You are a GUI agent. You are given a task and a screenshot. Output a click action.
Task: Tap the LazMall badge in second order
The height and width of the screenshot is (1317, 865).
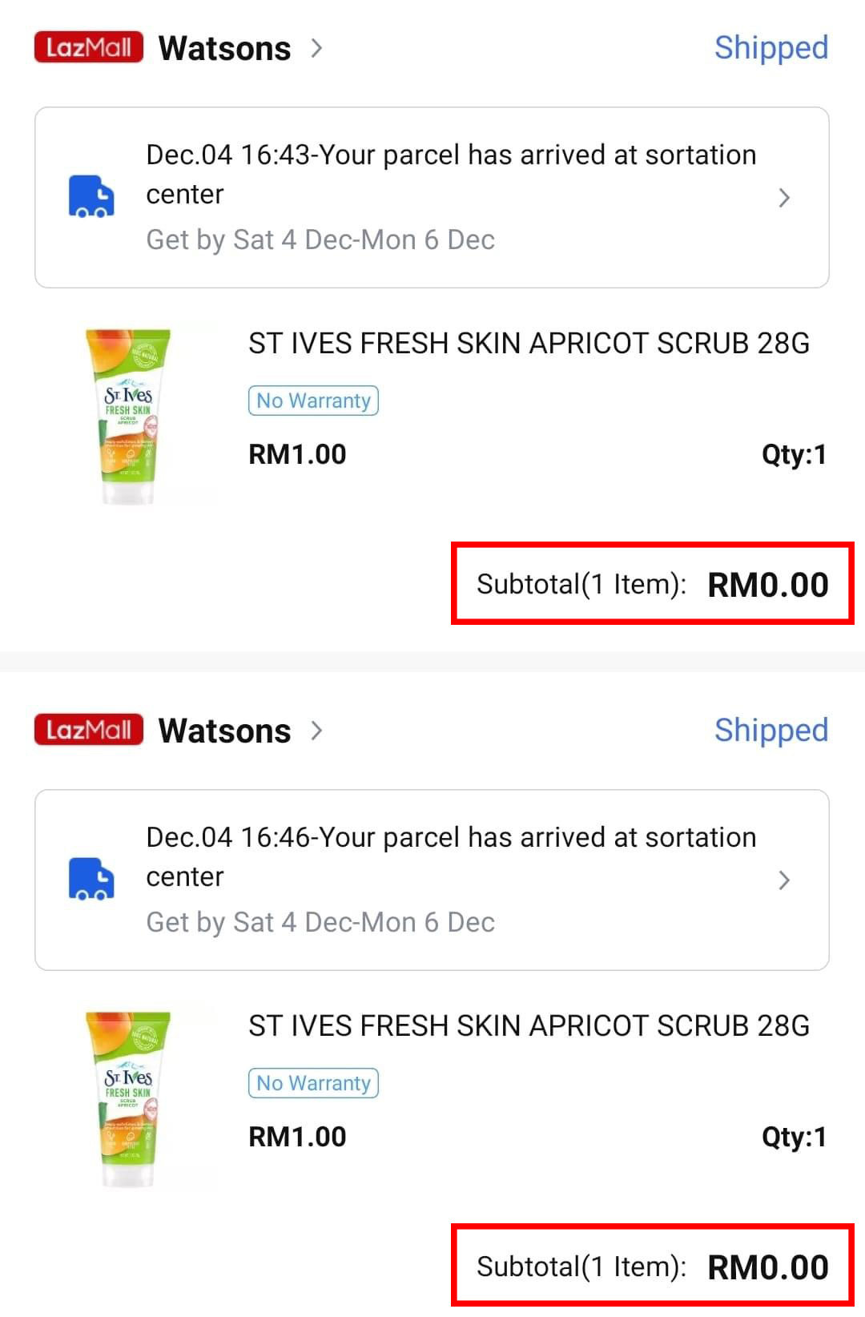[x=88, y=730]
